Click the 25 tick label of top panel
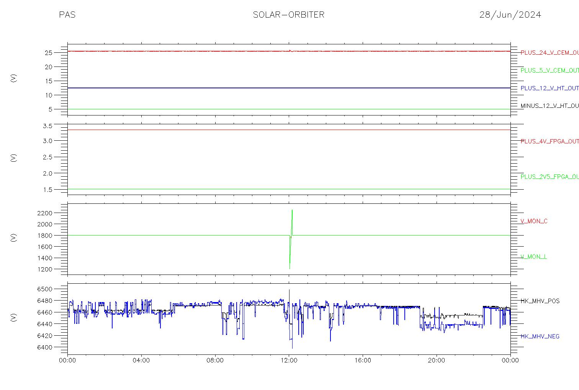The height and width of the screenshot is (390, 579). [x=49, y=53]
